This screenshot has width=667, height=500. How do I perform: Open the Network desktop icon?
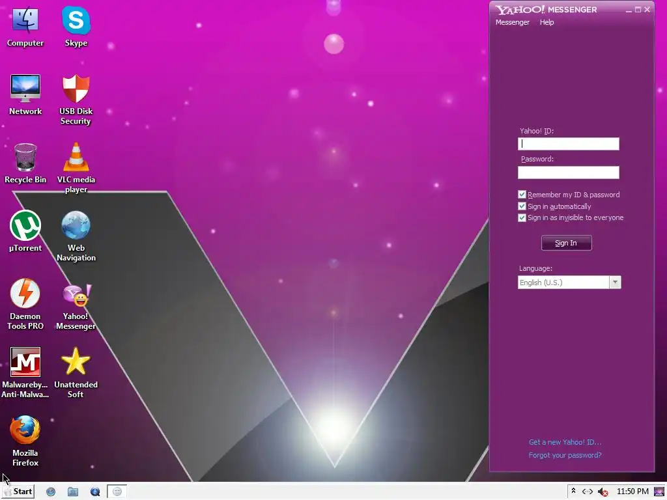25,94
